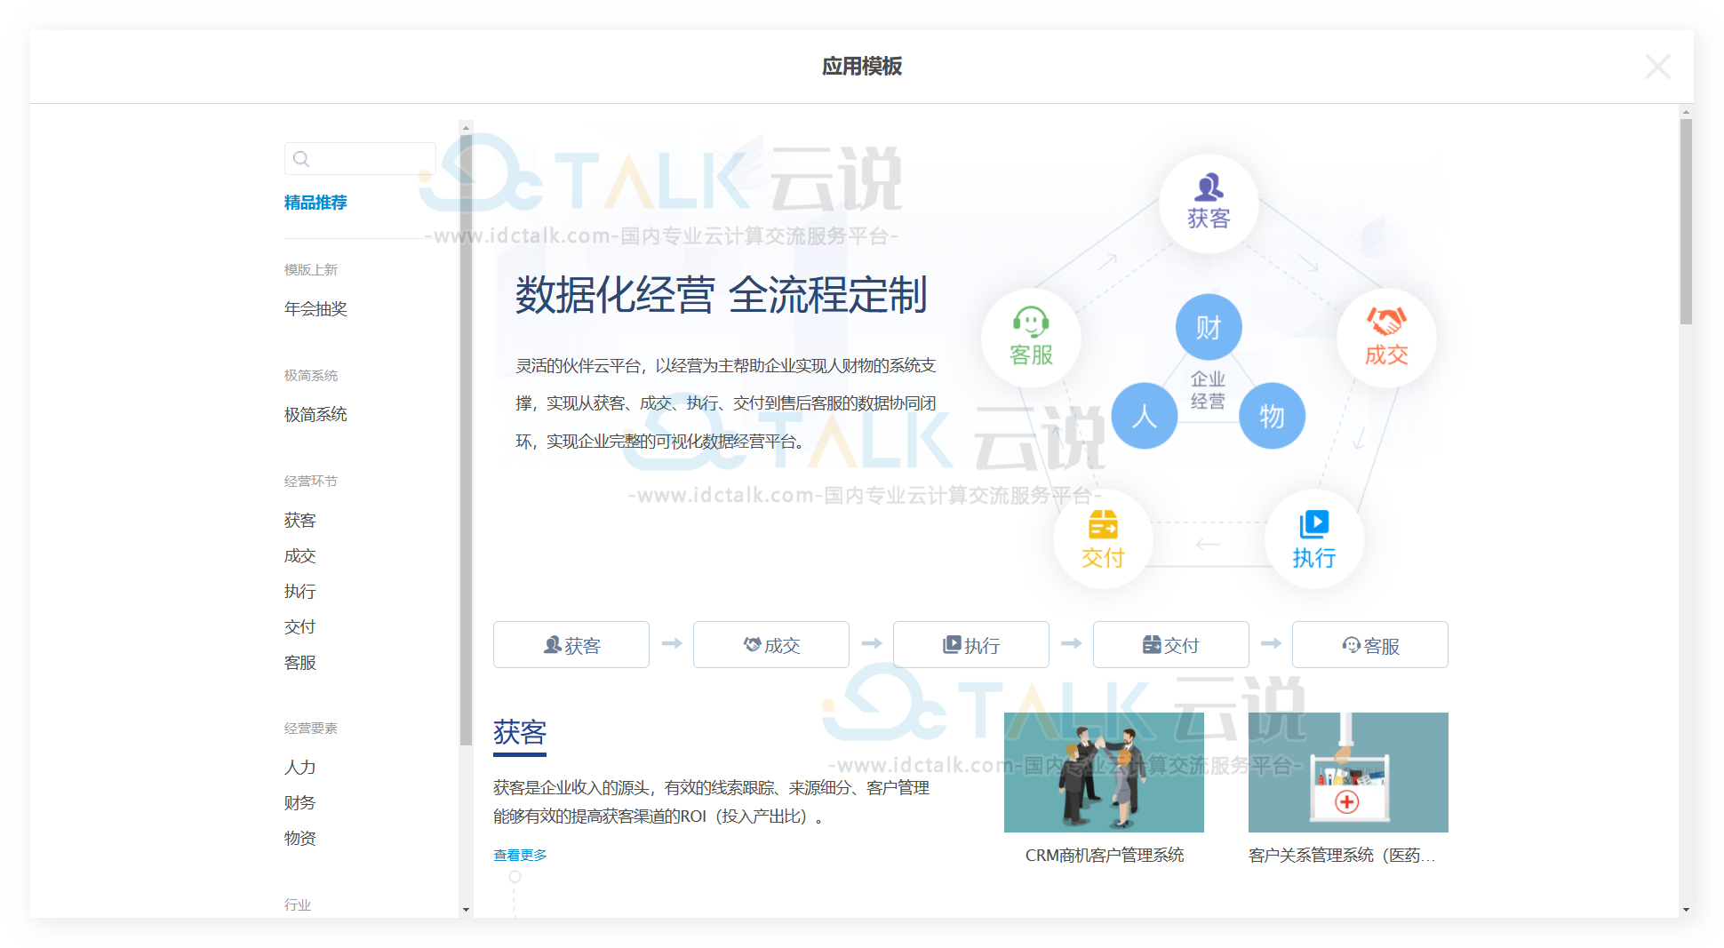This screenshot has width=1724, height=948.
Task: Click the blue 物 circle
Action: [x=1272, y=416]
